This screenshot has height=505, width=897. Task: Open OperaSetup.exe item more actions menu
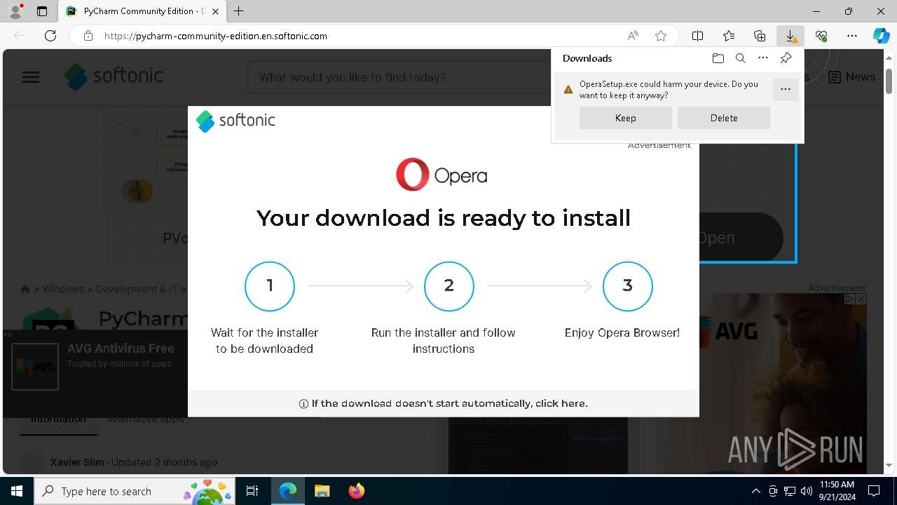(786, 89)
